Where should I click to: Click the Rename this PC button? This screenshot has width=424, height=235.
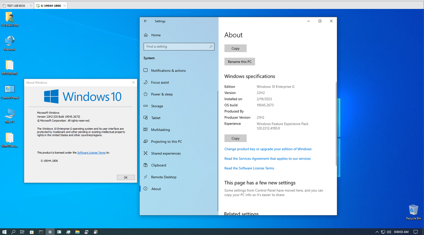click(x=239, y=62)
